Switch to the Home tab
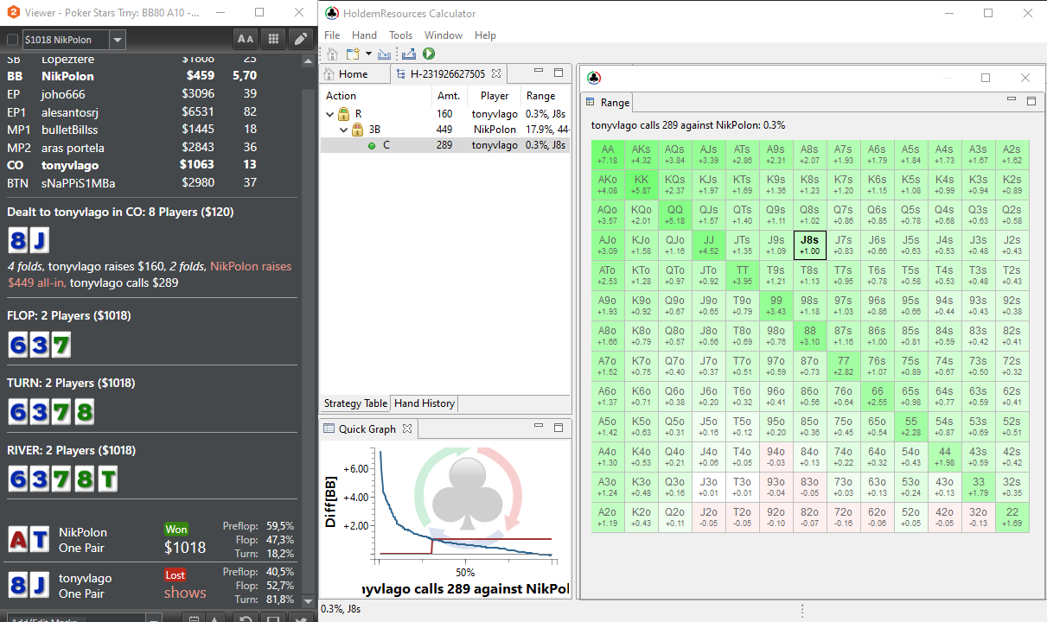The height and width of the screenshot is (622, 1047). click(354, 74)
